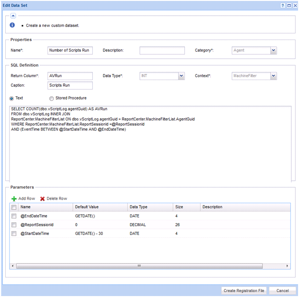Image resolution: width=299 pixels, height=297 pixels.
Task: Click the Create Registration File button
Action: 244,290
